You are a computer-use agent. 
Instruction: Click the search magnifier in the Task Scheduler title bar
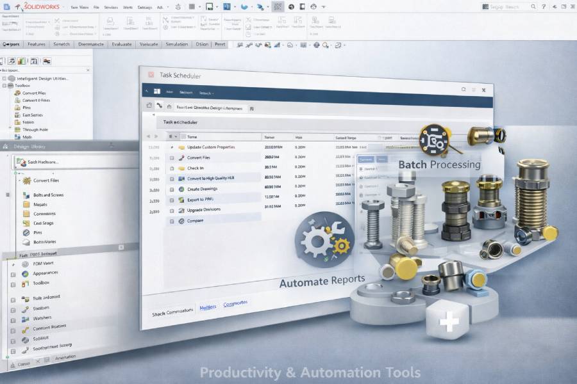(464, 90)
